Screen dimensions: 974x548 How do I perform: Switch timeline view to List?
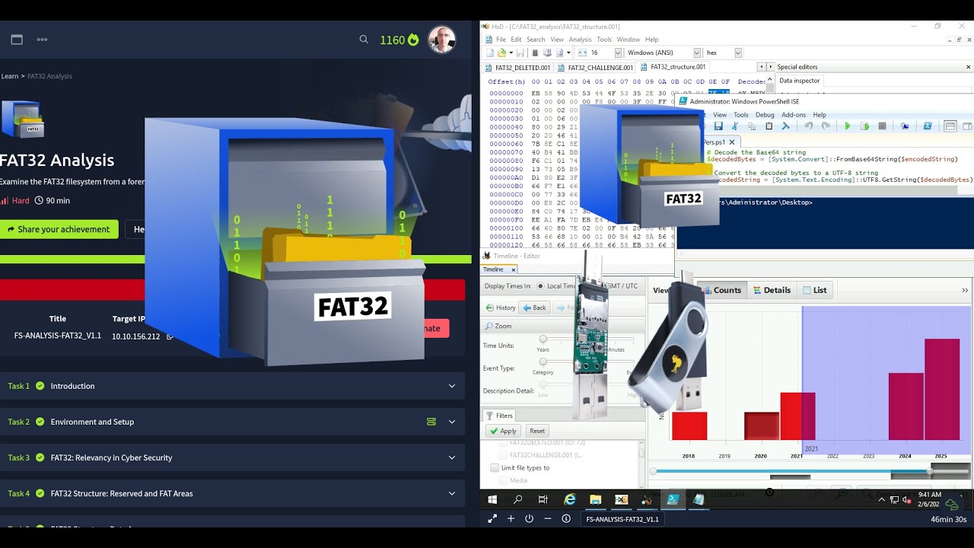pos(814,290)
